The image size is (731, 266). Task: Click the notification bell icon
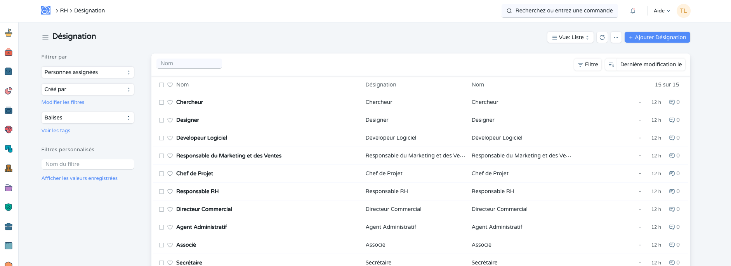pyautogui.click(x=633, y=11)
